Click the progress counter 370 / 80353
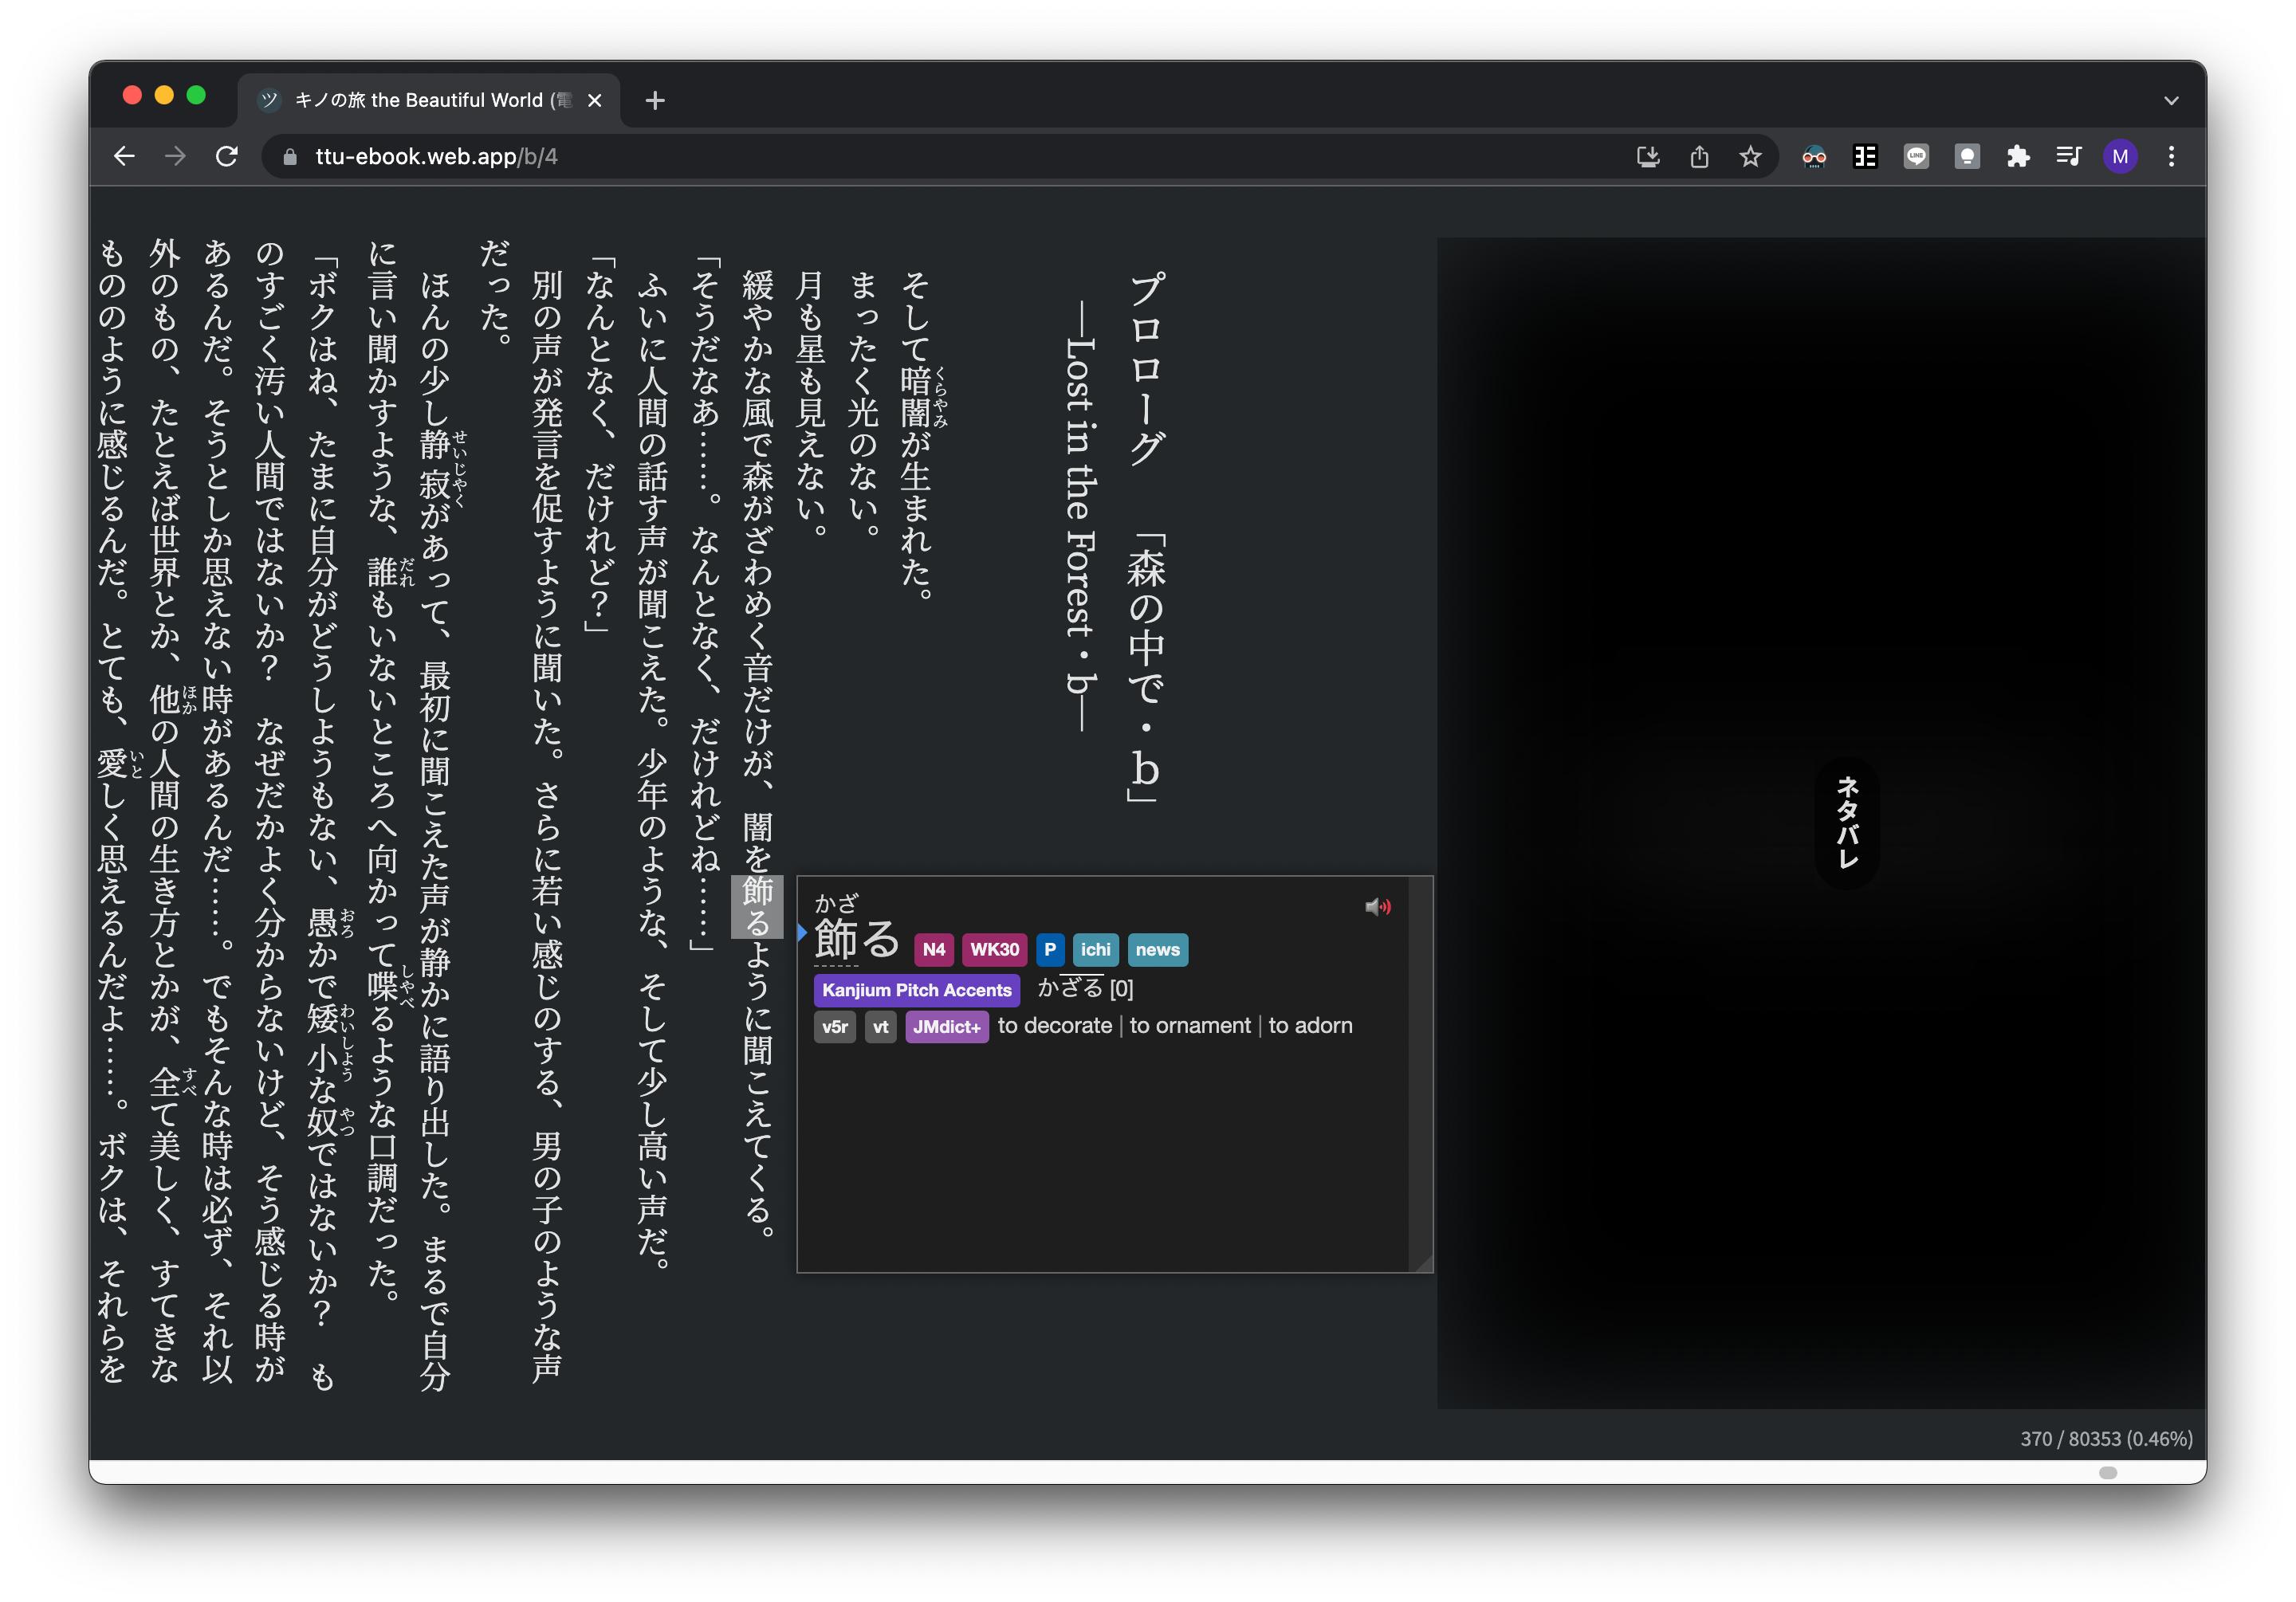 (x=2106, y=1438)
